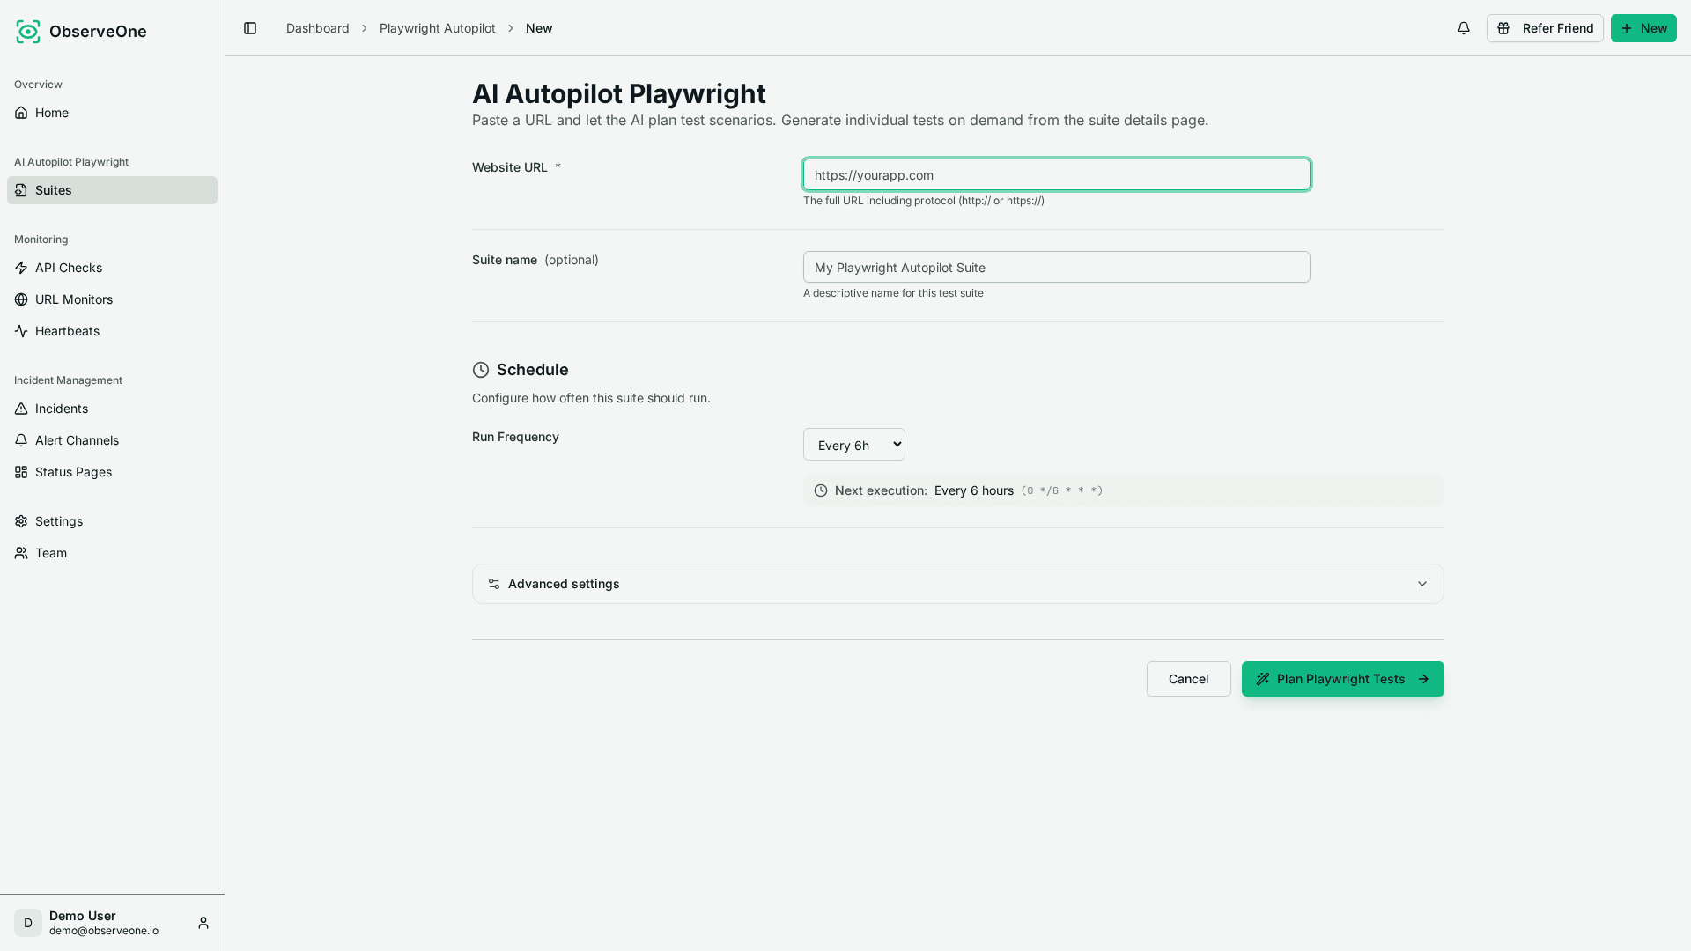Click the Cancel button

tap(1189, 679)
